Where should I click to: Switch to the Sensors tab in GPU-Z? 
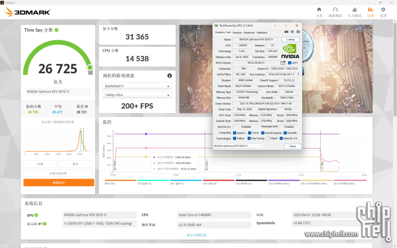pos(237,32)
